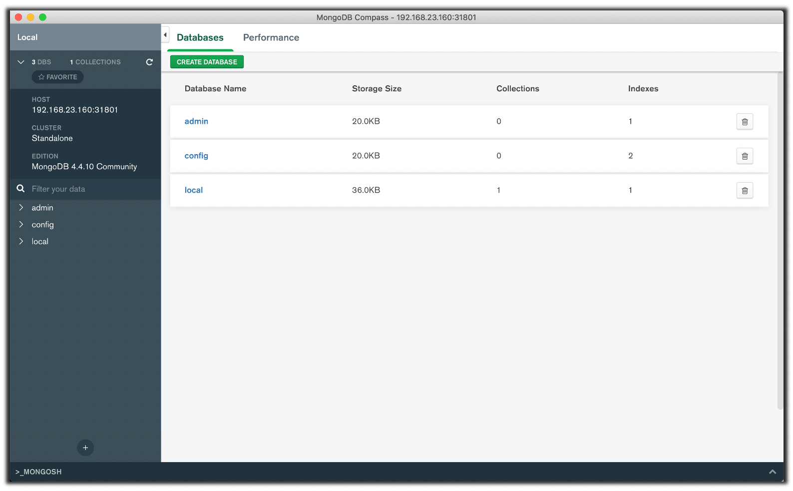Expand the config database tree node
This screenshot has height=491, width=793.
tap(21, 224)
